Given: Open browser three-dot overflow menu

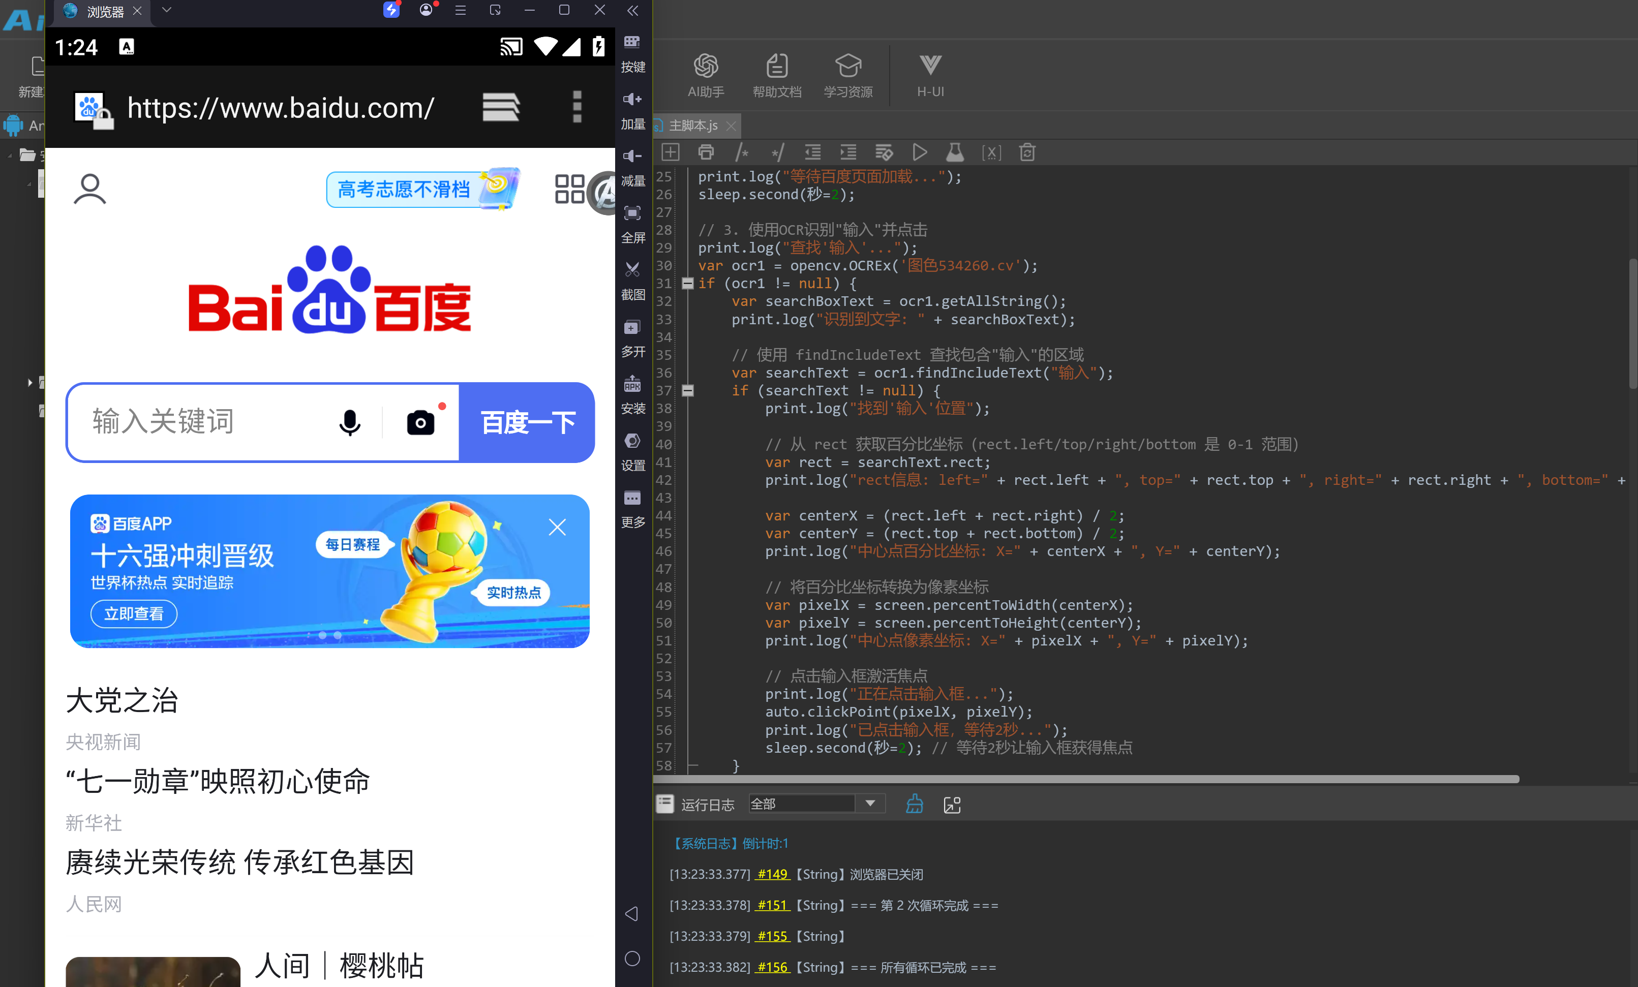Looking at the screenshot, I should pos(577,106).
